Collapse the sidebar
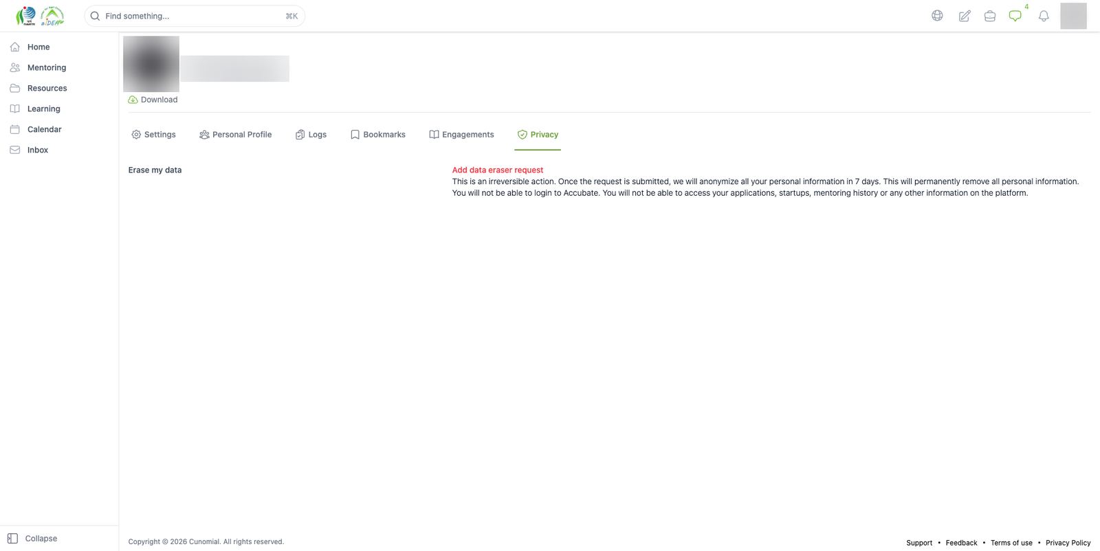This screenshot has width=1100, height=551. pyautogui.click(x=32, y=539)
